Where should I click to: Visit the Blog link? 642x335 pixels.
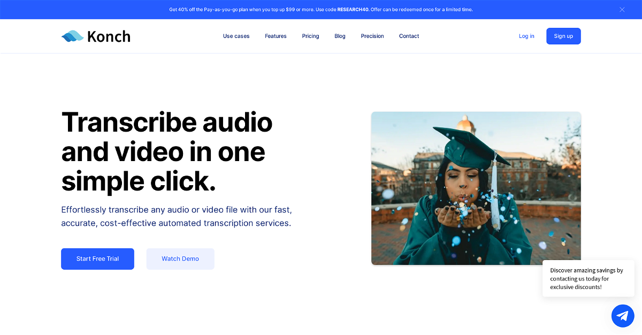click(x=340, y=36)
